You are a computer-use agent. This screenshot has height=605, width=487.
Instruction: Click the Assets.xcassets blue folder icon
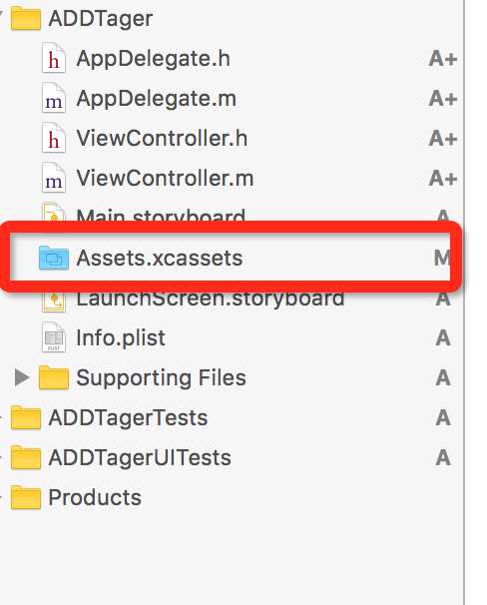tap(54, 258)
